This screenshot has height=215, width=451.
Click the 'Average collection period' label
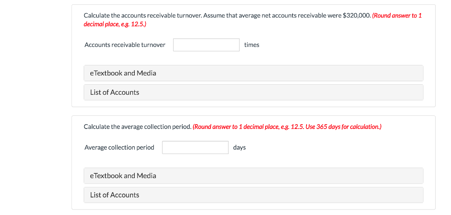(x=119, y=147)
